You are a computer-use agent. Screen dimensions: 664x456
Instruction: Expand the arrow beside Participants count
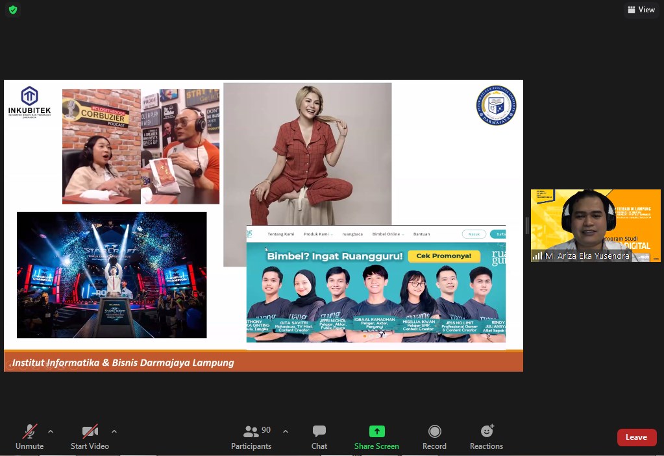pos(286,431)
